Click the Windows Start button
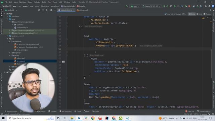 point(3,118)
